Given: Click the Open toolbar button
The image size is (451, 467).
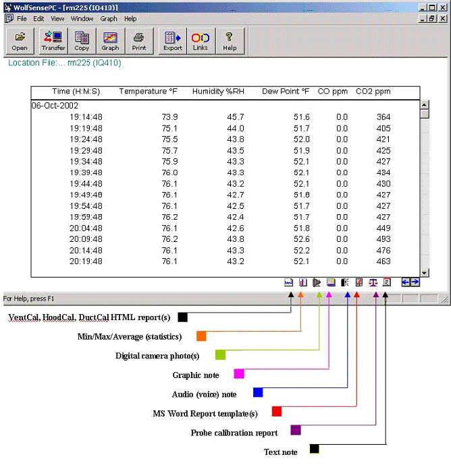Looking at the screenshot, I should [x=20, y=41].
